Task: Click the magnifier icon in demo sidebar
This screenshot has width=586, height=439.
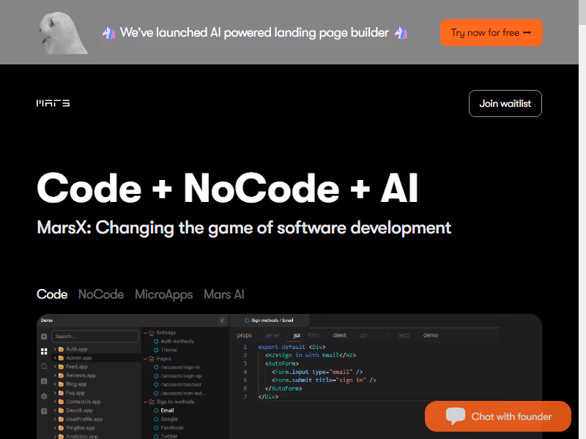Action: [44, 367]
